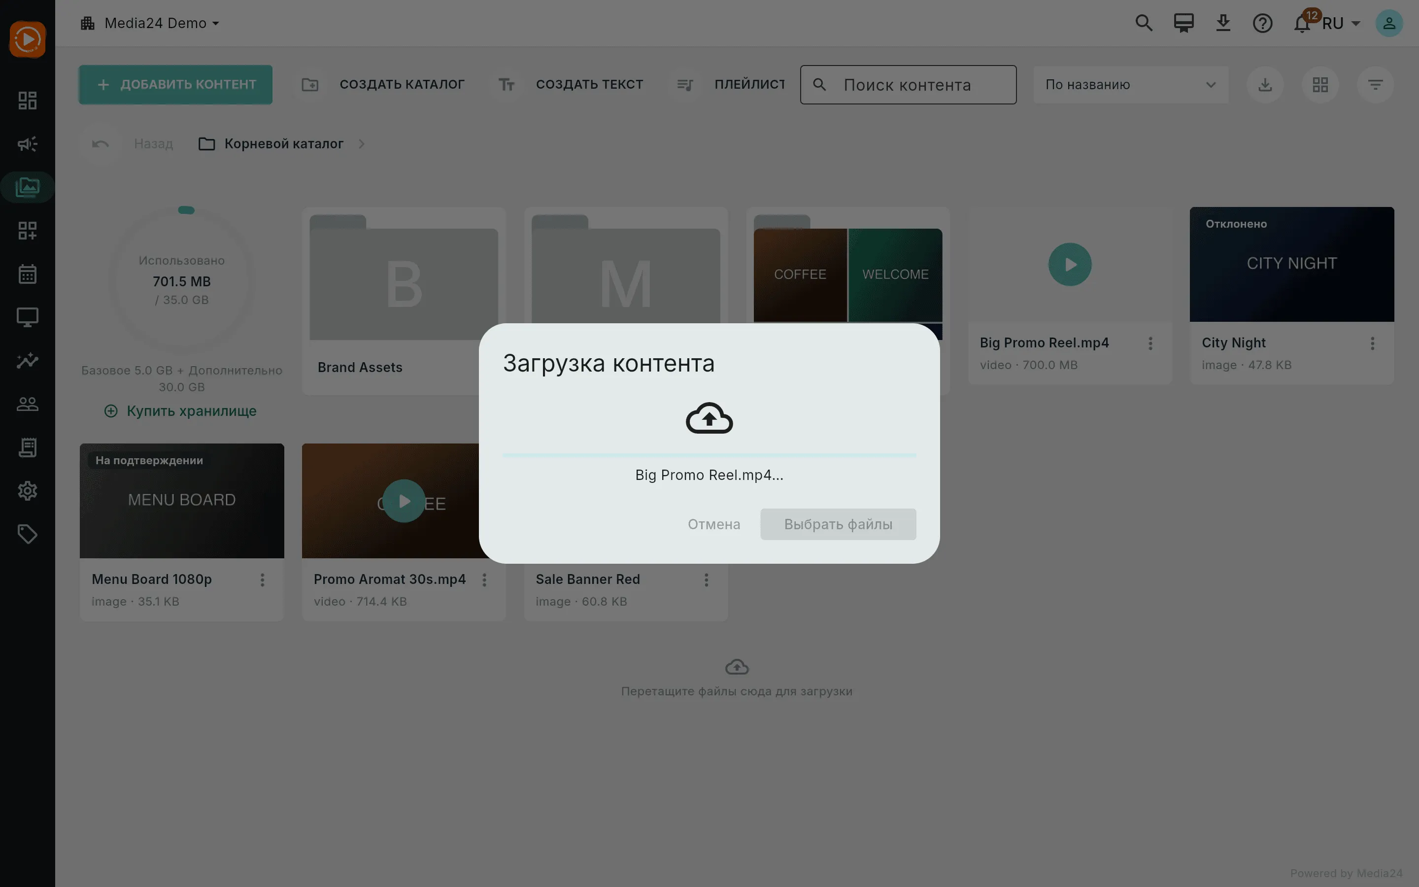
Task: Open the notifications bell icon
Action: coord(1302,24)
